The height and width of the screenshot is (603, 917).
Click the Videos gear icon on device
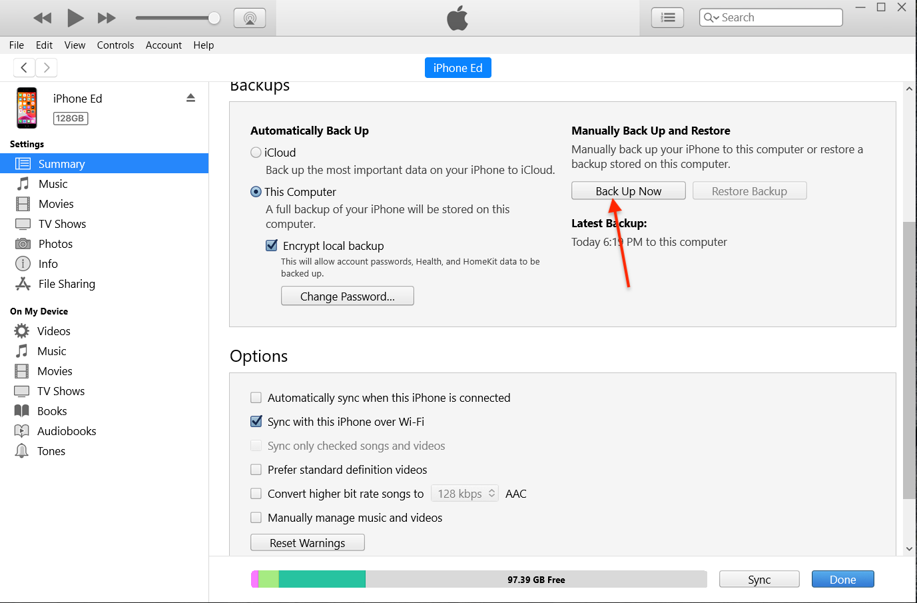click(22, 331)
